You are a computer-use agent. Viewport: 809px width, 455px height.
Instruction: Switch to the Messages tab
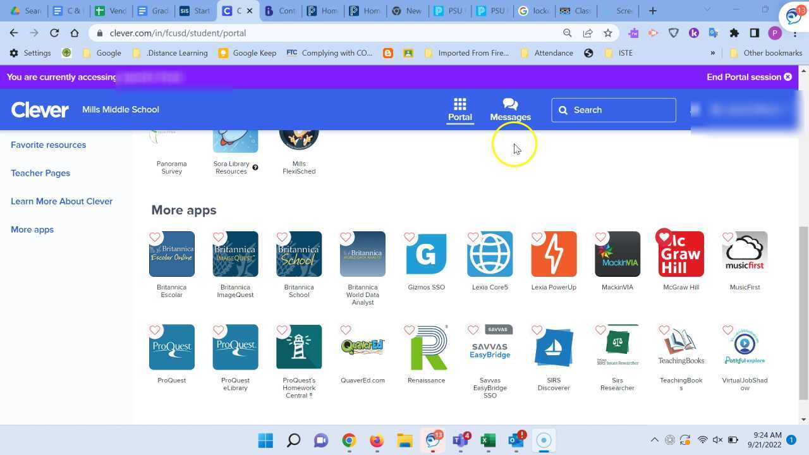[x=510, y=109]
